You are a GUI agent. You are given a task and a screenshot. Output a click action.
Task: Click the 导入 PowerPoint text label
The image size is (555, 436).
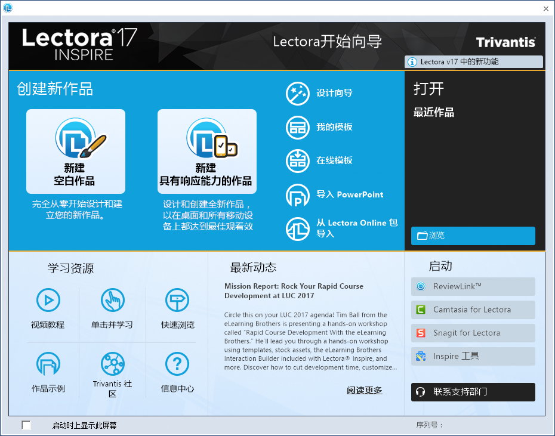(x=350, y=194)
